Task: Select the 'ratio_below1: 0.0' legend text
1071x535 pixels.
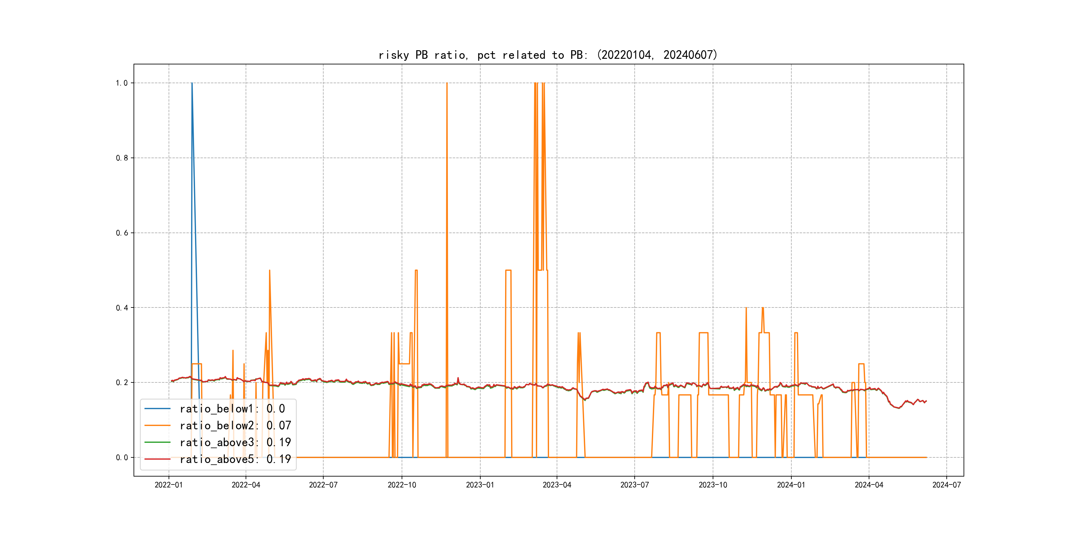Action: (x=232, y=409)
